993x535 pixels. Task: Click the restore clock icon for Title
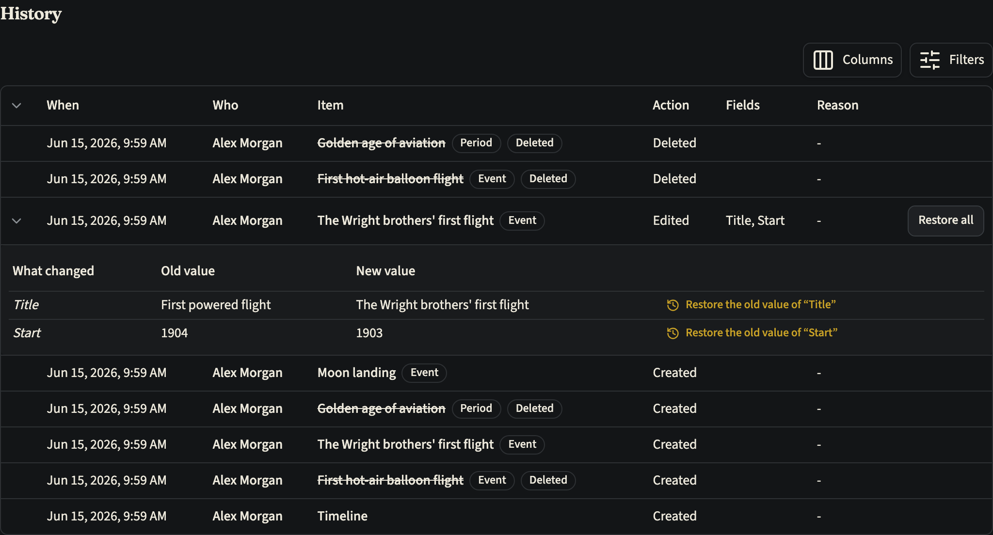pos(673,305)
